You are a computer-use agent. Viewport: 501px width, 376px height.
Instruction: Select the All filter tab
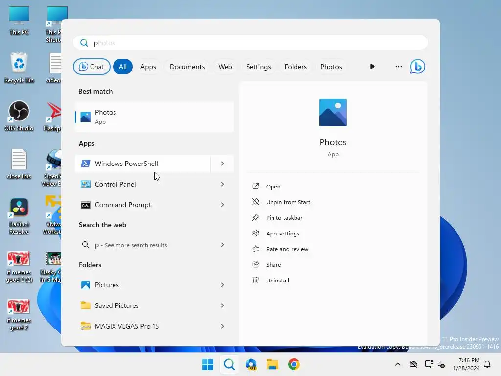123,67
